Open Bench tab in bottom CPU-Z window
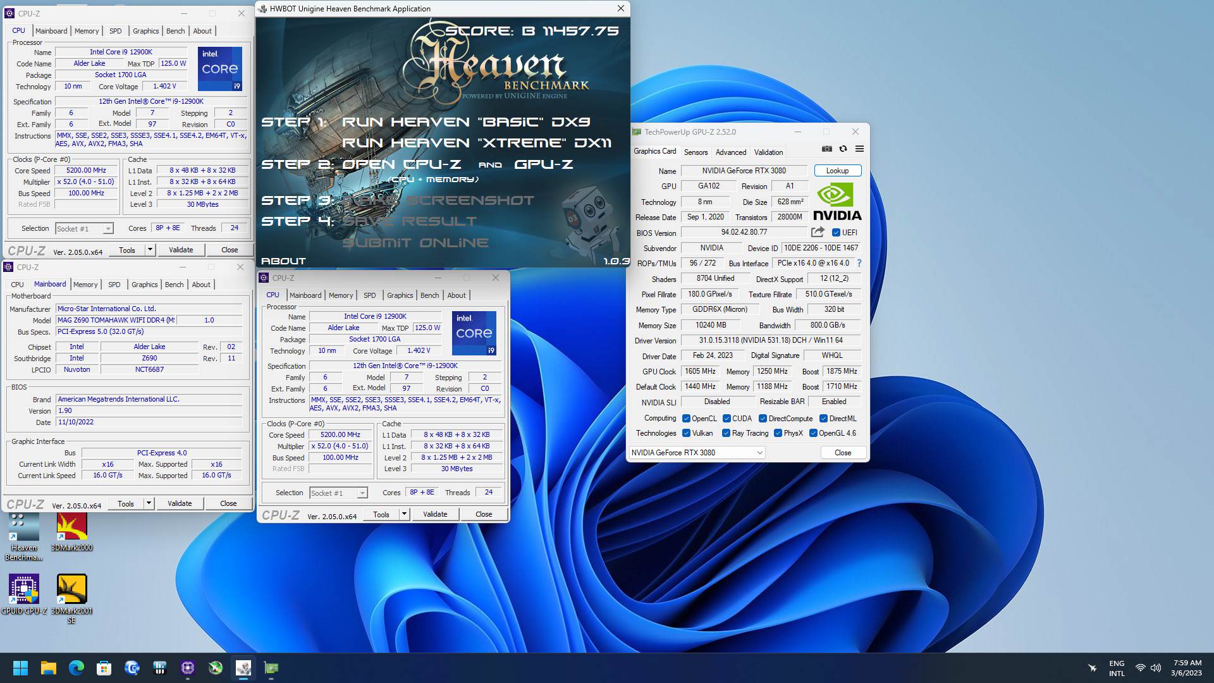 pos(429,295)
